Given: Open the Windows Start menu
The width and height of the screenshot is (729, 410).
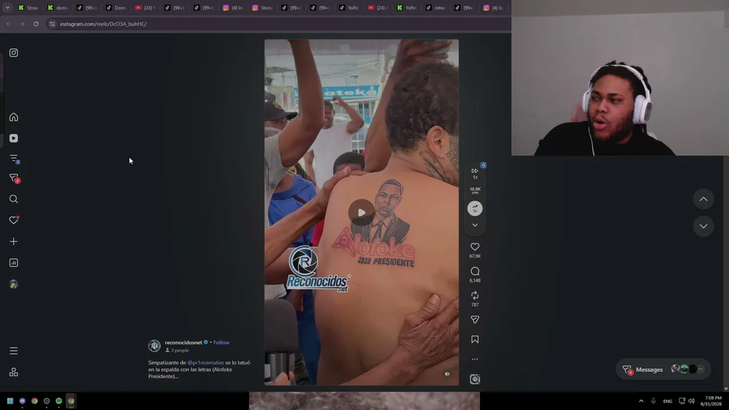Looking at the screenshot, I should (x=10, y=401).
